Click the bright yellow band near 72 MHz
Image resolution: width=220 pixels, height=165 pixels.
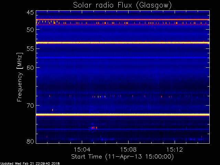[x=123, y=114]
